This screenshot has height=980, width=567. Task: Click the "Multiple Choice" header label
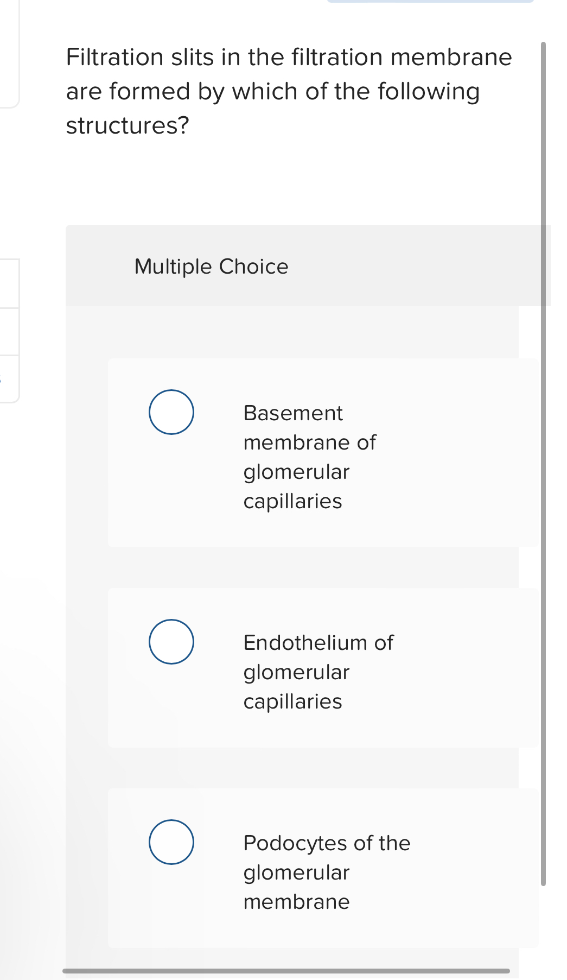(211, 267)
